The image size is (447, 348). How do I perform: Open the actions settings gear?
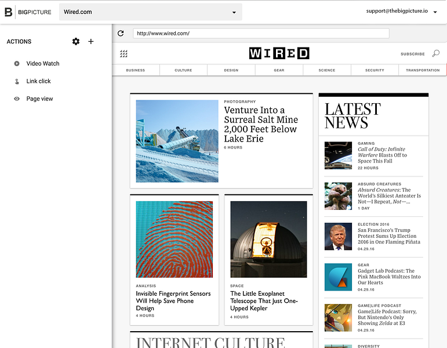pos(76,41)
